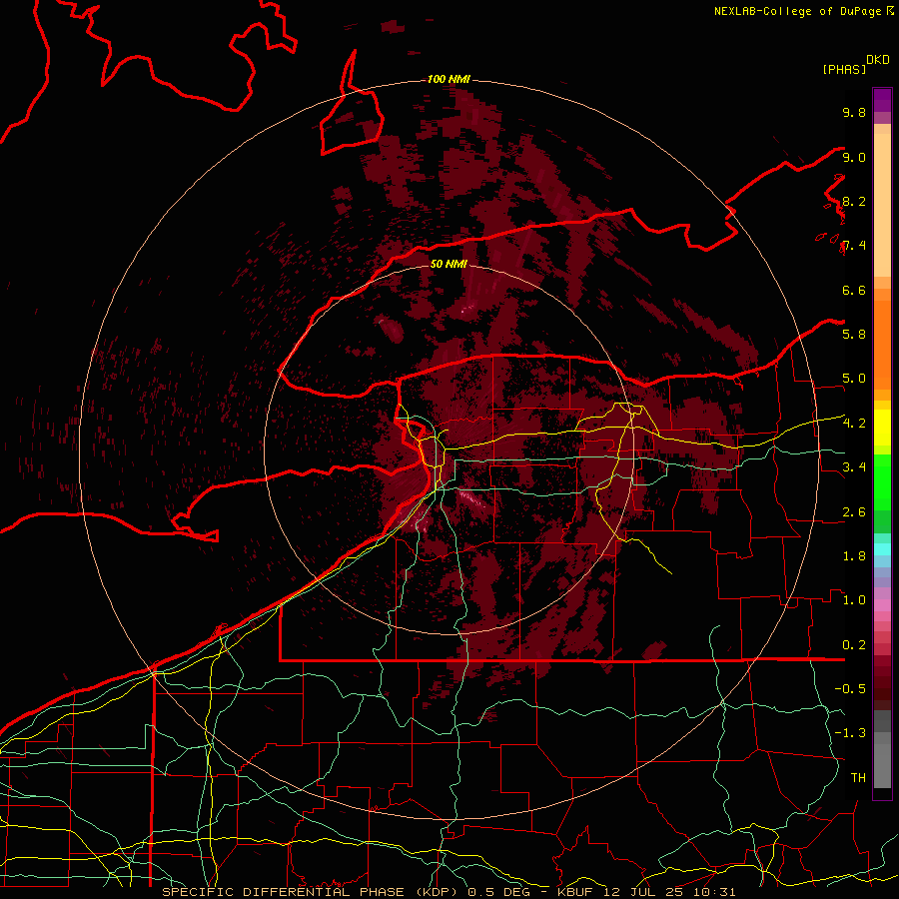Click the 4.2 value on the color scale
Viewport: 899px width, 899px height.
(854, 424)
